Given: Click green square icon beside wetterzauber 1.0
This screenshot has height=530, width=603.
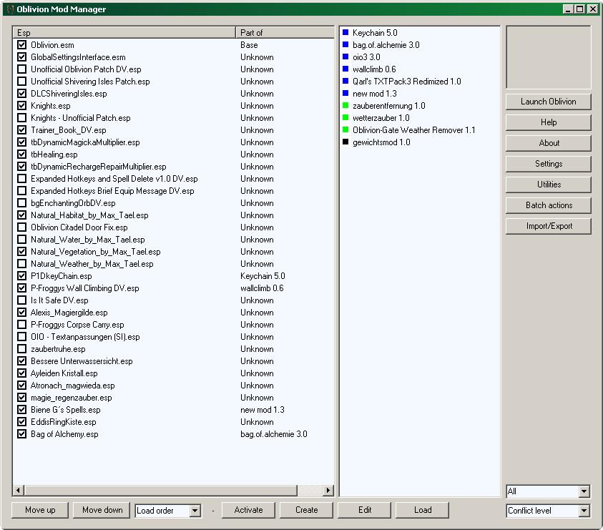Looking at the screenshot, I should (x=345, y=118).
